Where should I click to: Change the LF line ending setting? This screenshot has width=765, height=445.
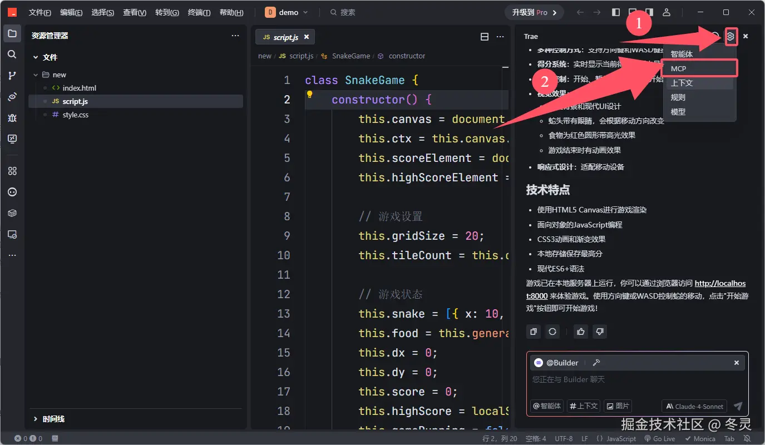click(585, 438)
